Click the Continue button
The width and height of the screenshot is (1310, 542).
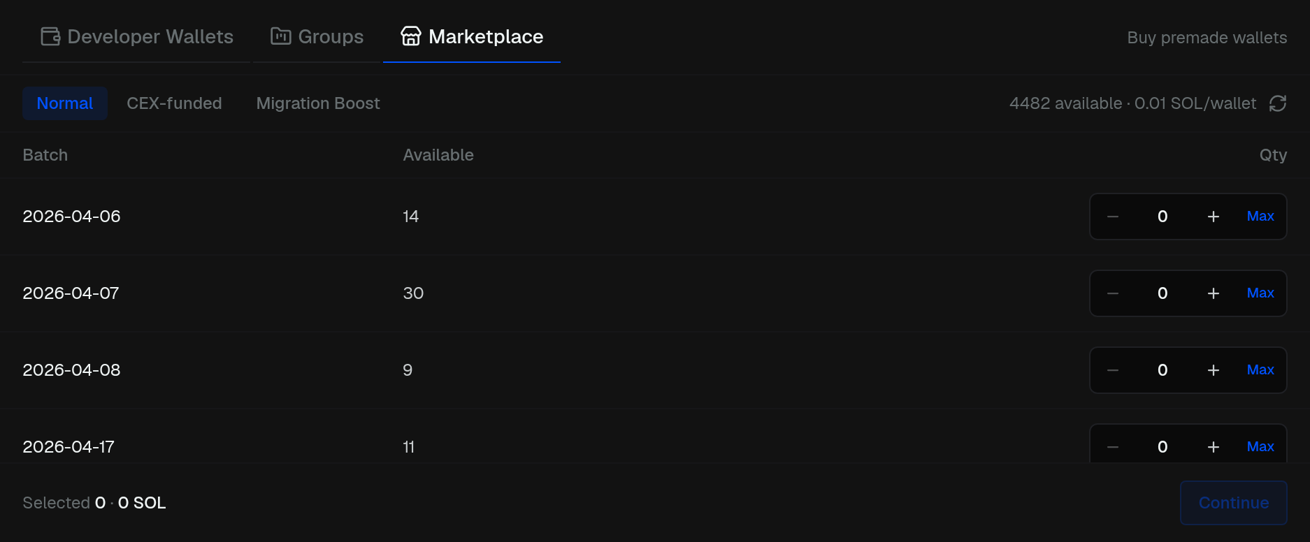point(1234,503)
